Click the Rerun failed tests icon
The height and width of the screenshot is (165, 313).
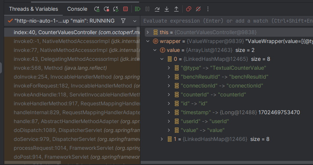click(x=107, y=9)
